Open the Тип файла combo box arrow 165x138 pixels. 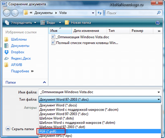[x=159, y=100]
